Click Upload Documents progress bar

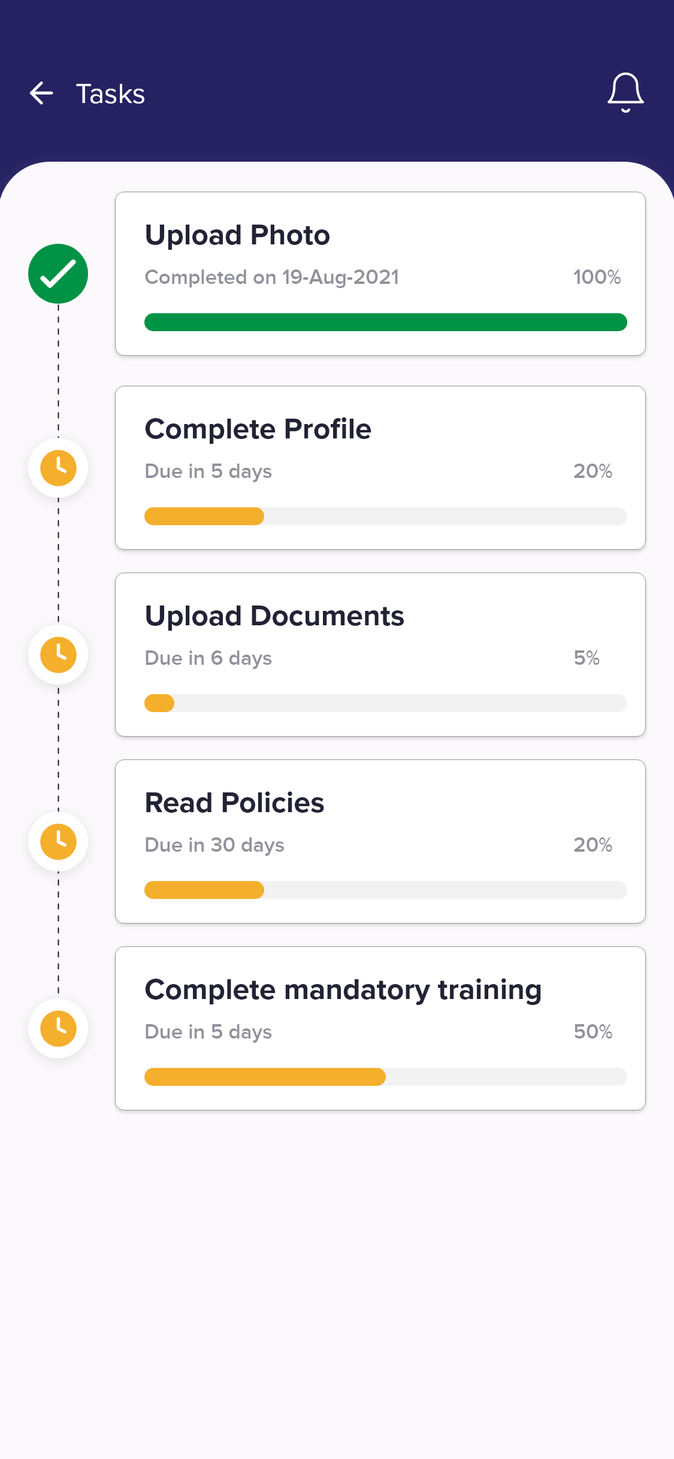[385, 703]
